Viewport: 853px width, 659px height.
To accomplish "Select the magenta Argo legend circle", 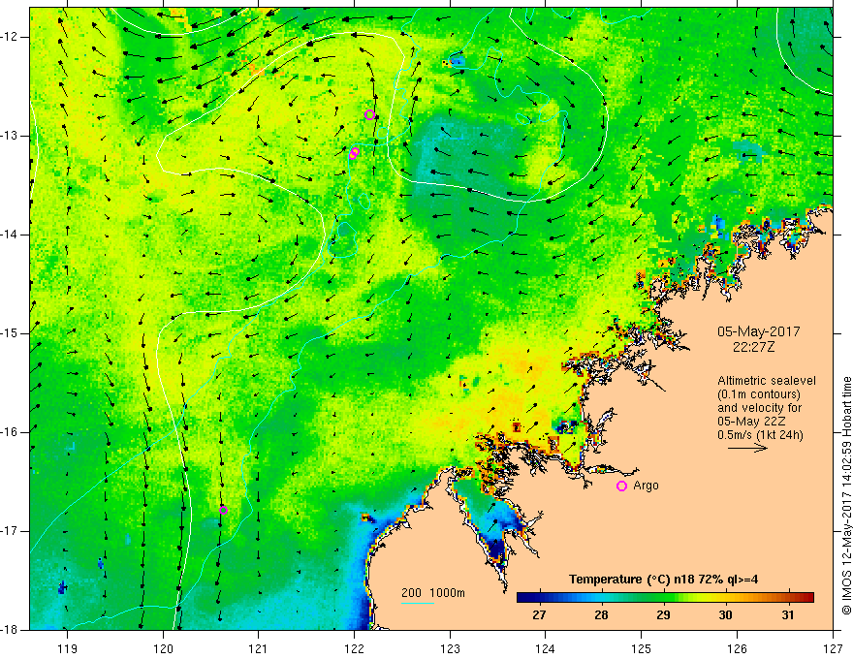I will (621, 486).
